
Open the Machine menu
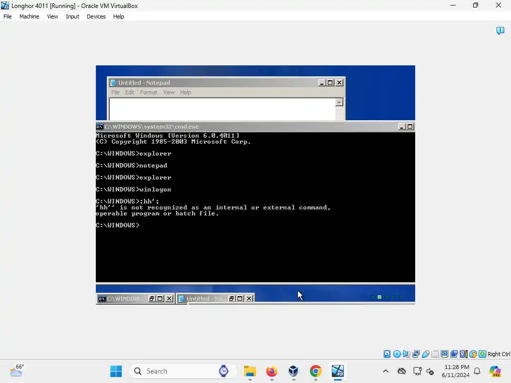click(x=29, y=16)
